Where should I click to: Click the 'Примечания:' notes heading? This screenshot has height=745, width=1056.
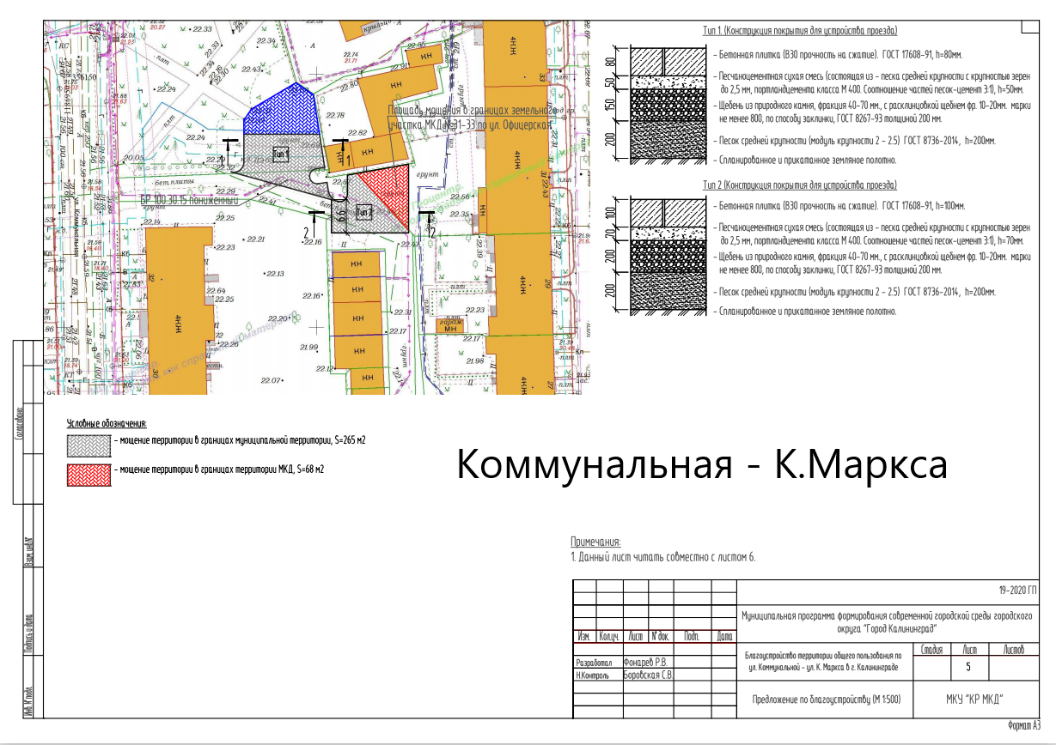coord(595,542)
